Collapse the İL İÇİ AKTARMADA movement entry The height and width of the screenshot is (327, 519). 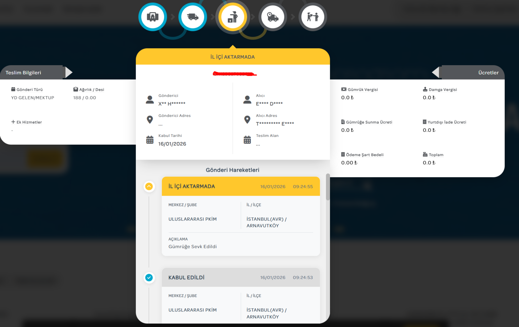(x=149, y=187)
